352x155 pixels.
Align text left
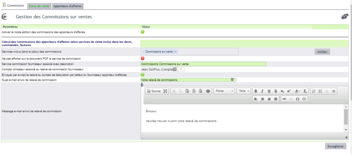[255, 99]
